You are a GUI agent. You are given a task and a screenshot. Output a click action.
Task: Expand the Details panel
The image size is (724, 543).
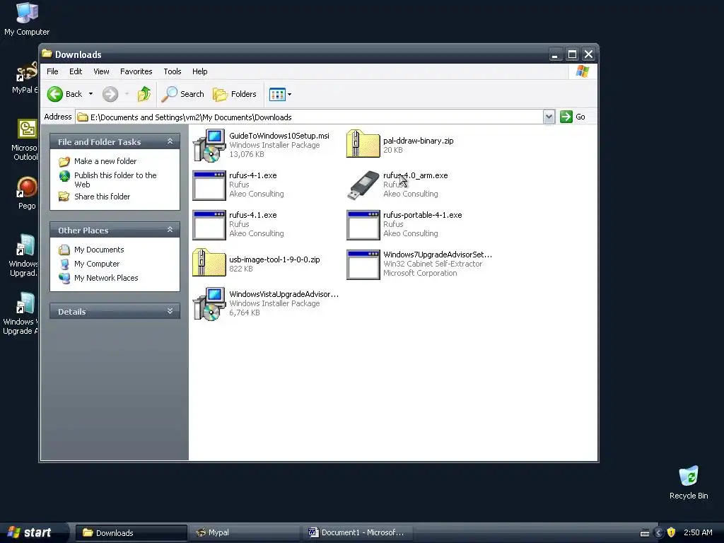(x=170, y=311)
